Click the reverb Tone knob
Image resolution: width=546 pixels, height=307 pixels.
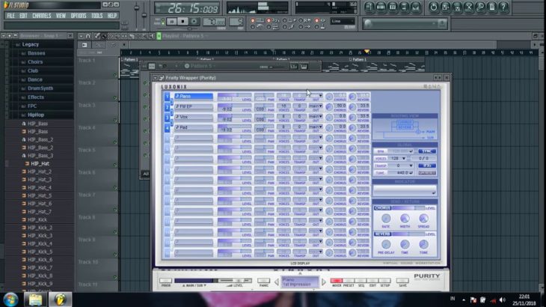[x=423, y=245]
